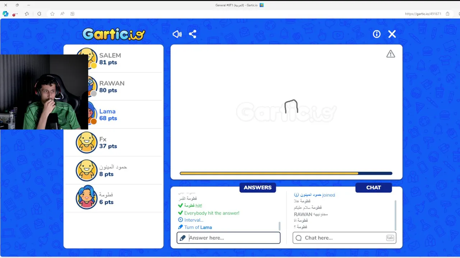This screenshot has width=460, height=258.
Task: Click SALEM's 81 pts score
Action: coord(108,62)
